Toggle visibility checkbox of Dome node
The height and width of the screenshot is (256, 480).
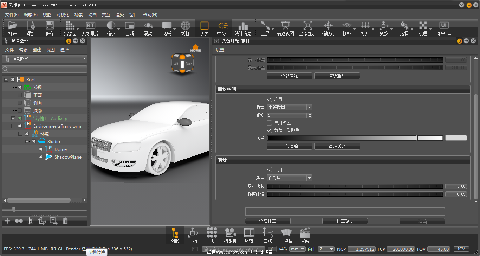coord(41,149)
